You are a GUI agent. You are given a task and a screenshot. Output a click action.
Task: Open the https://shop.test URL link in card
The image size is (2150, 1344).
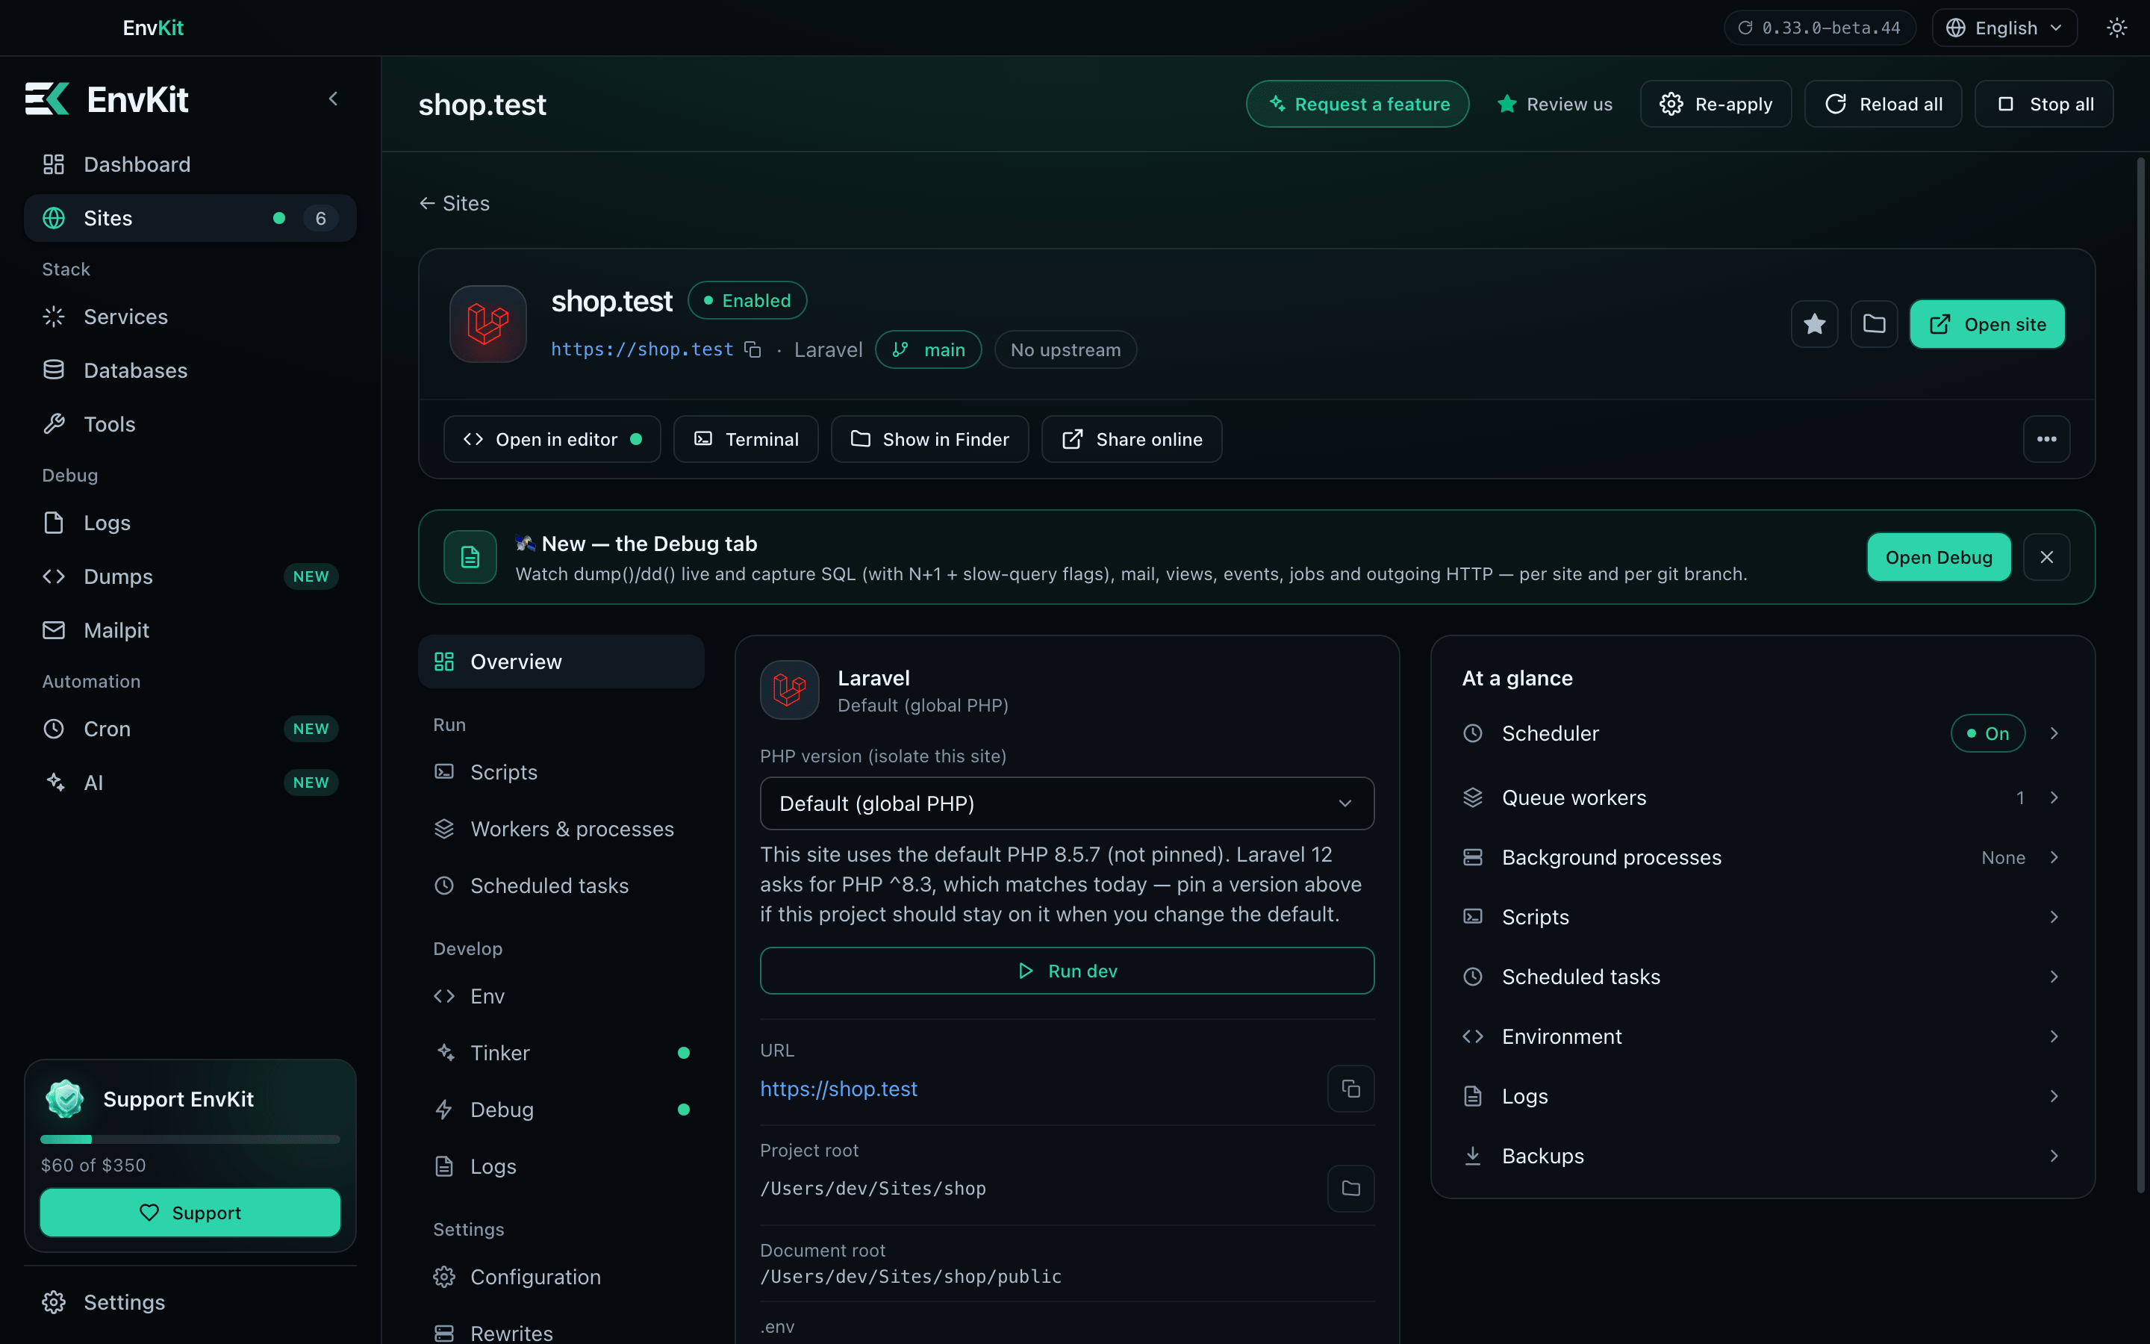tap(838, 1089)
